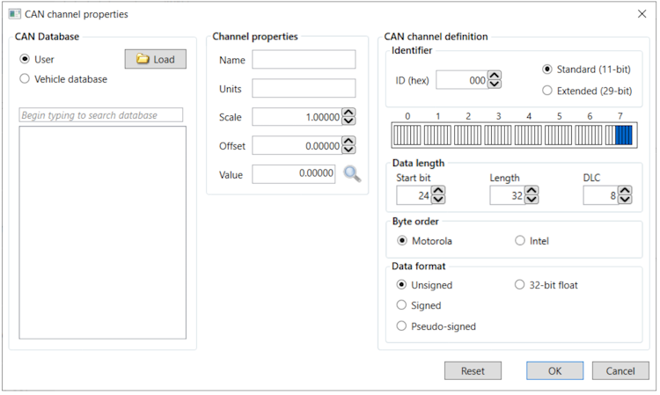This screenshot has width=660, height=395.
Task: Select the Vehicle database option
Action: (x=25, y=78)
